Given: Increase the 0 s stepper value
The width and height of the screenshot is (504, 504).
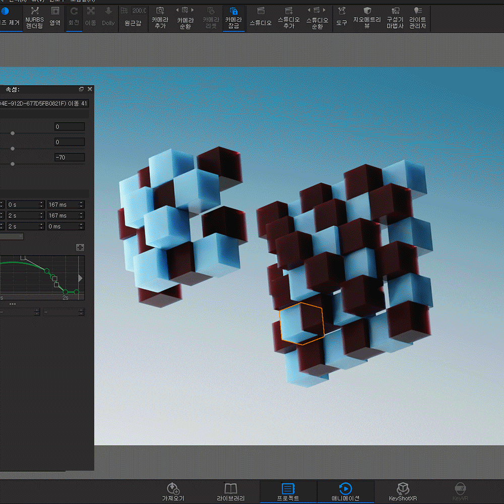Looking at the screenshot, I should (x=41, y=203).
